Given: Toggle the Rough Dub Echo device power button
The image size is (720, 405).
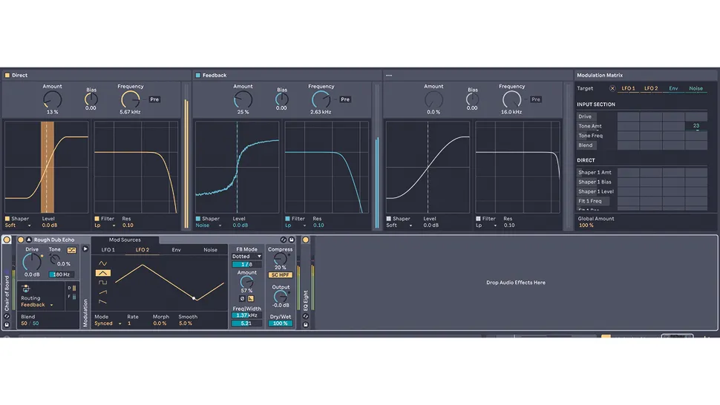Looking at the screenshot, I should tap(21, 240).
